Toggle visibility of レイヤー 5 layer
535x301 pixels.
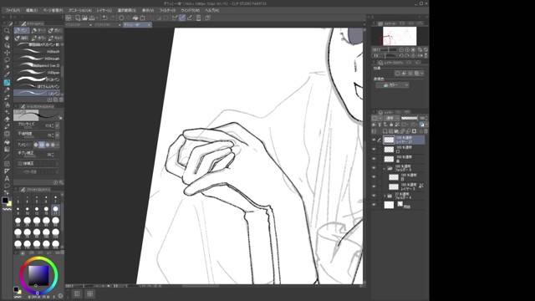coord(374,186)
